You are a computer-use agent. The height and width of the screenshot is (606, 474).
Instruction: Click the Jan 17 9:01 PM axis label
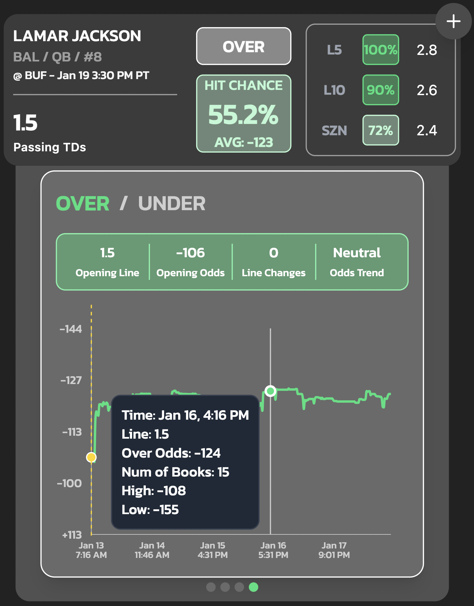click(334, 550)
